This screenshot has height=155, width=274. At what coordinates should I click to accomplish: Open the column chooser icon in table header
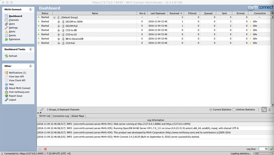[272, 13]
